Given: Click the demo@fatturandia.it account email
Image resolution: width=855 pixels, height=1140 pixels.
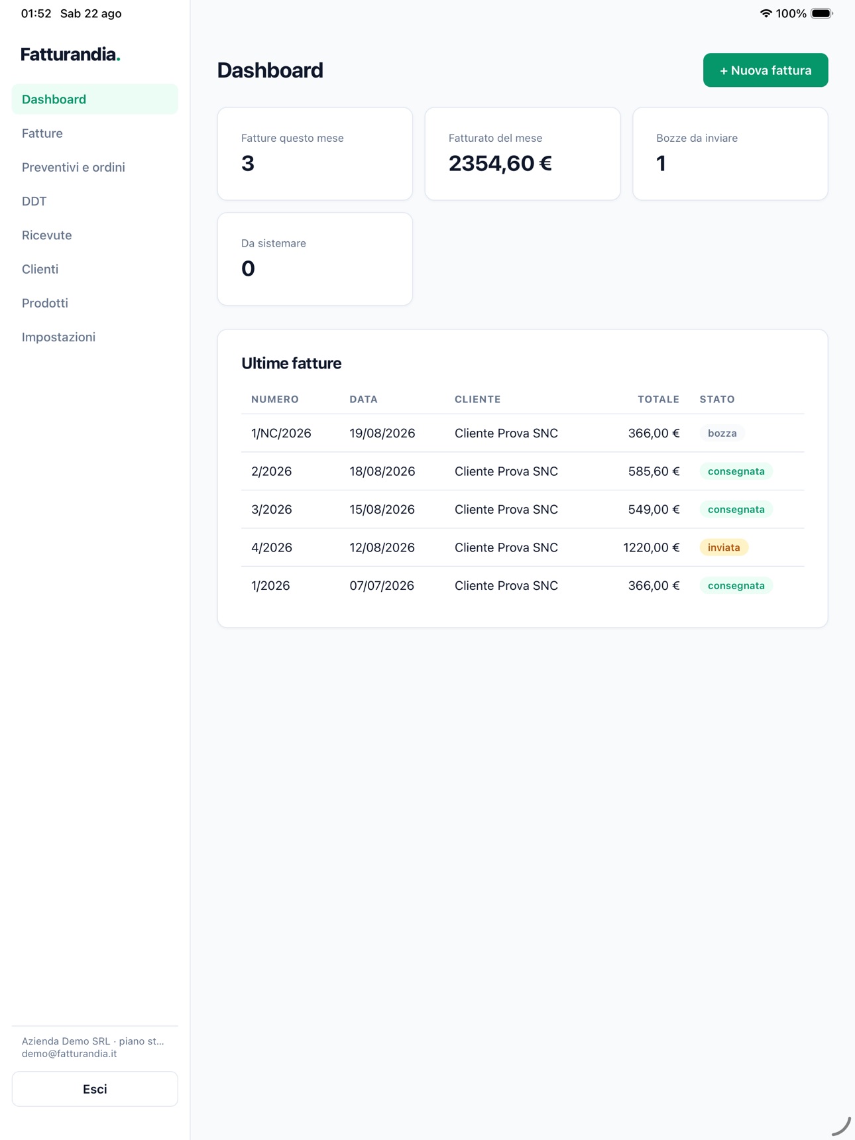Looking at the screenshot, I should (x=69, y=1054).
